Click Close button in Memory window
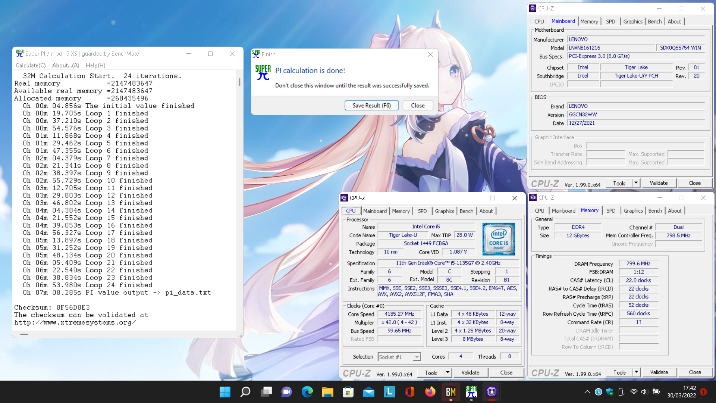The width and height of the screenshot is (716, 403). pos(695,372)
